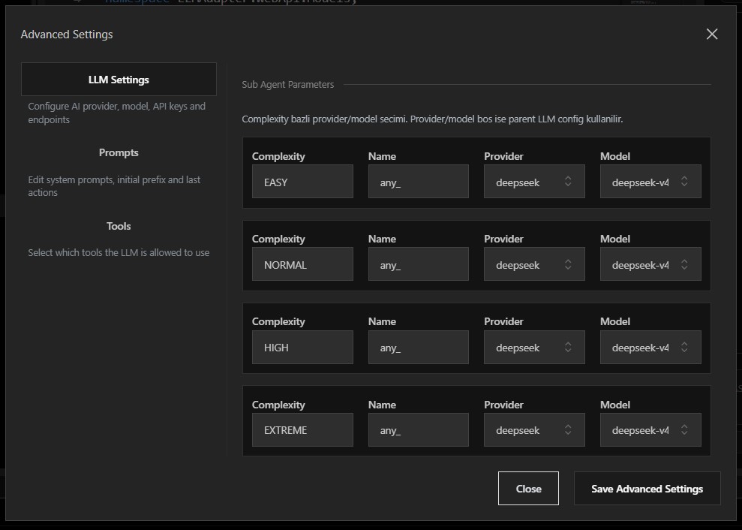Open the Model dropdown in the EXTREME row

(650, 429)
